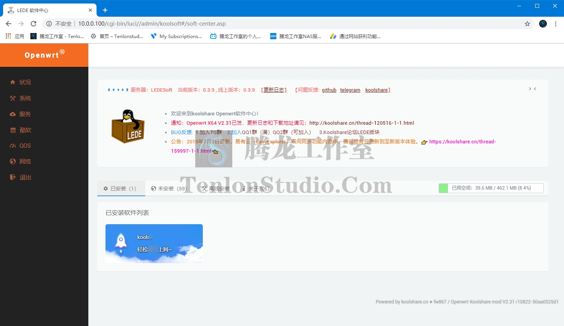Click 2.加入 QQ group link
Image resolution: width=564 pixels, height=326 pixels.
(x=234, y=132)
